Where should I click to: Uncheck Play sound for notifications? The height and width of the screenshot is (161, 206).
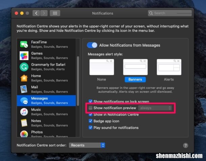coord(91,128)
